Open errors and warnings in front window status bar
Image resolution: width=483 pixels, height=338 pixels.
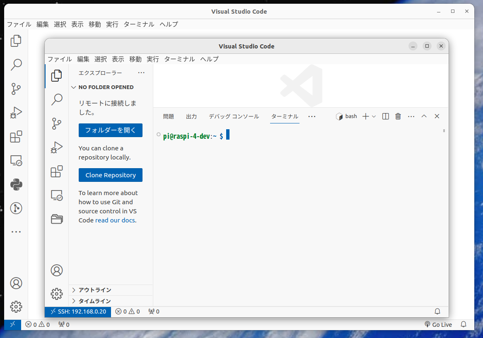(x=128, y=312)
